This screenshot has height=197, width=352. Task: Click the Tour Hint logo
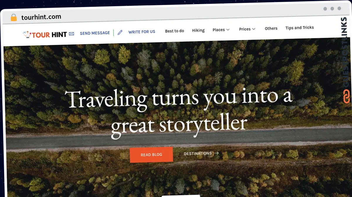point(45,35)
